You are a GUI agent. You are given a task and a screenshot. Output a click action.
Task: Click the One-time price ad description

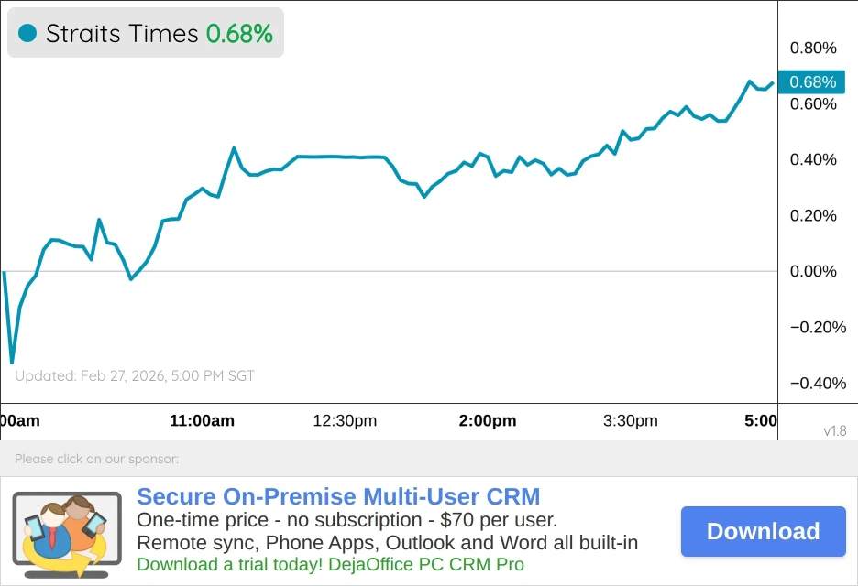pos(346,520)
